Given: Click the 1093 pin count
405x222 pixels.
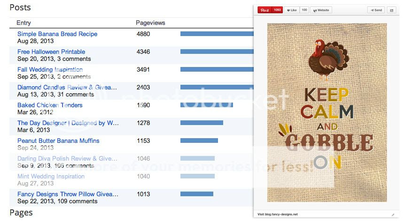Looking at the screenshot, I should point(277,10).
